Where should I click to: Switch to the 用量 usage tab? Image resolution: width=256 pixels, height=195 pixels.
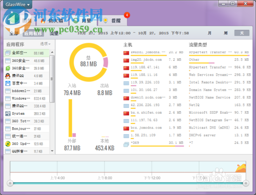point(82,21)
